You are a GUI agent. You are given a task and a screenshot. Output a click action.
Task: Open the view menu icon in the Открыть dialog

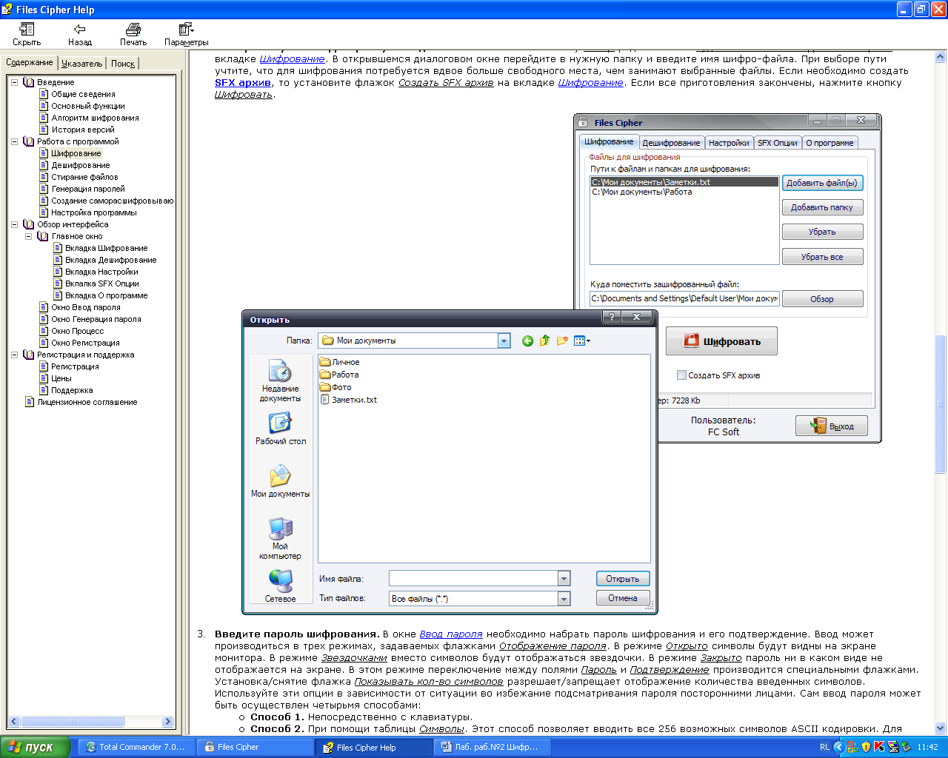click(x=581, y=341)
